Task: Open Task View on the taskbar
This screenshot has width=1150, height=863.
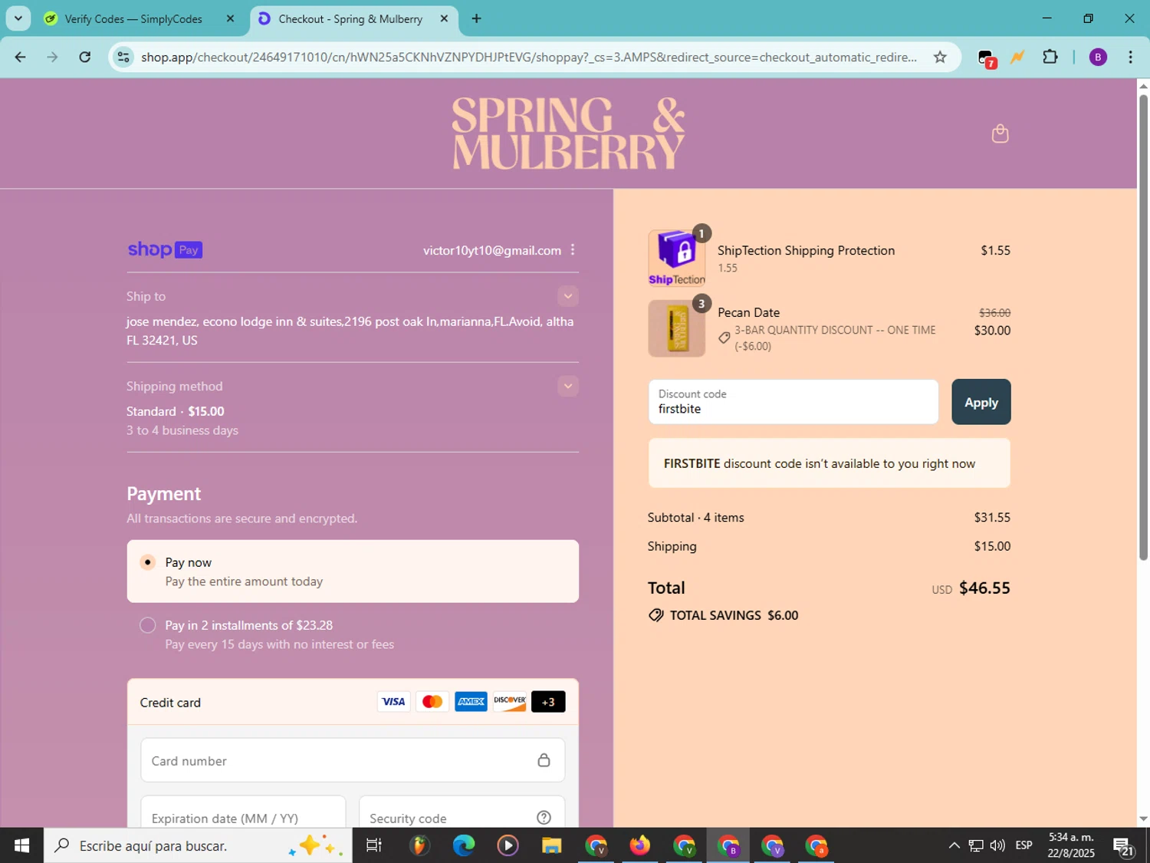Action: click(373, 845)
